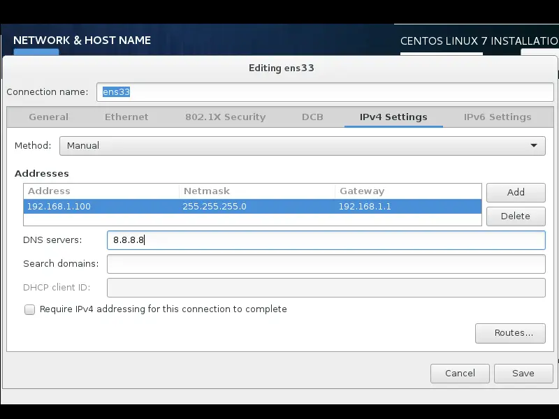
Task: Add a new address entry
Action: click(x=516, y=193)
